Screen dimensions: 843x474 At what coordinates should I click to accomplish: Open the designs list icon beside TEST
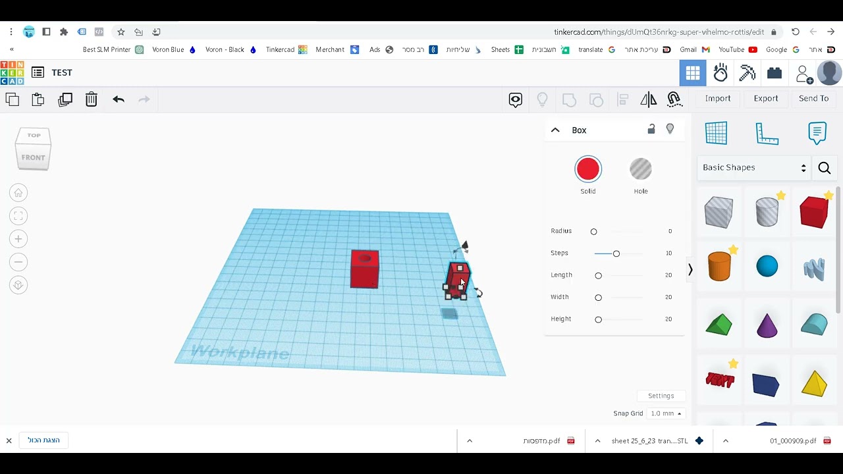38,72
